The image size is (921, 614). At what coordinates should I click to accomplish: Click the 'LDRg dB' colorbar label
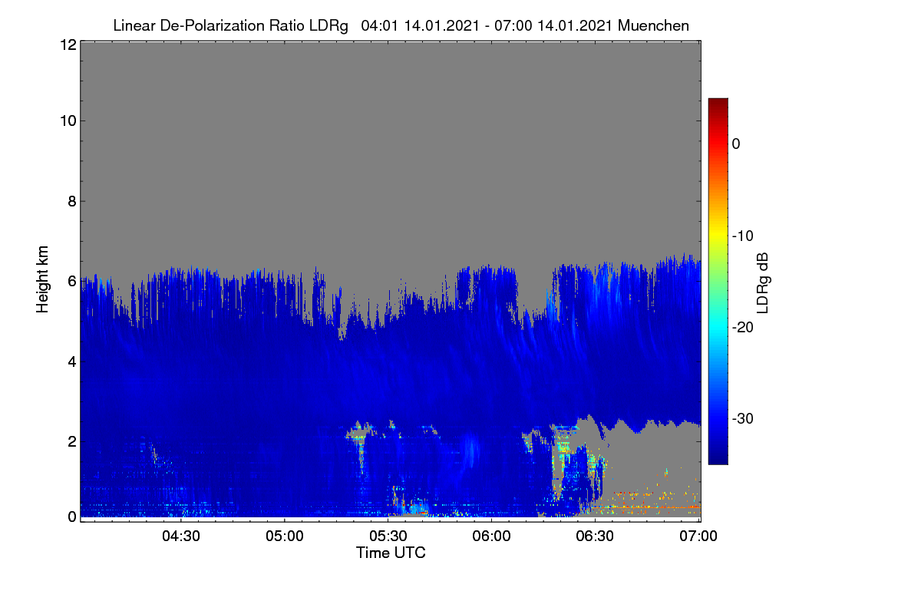[763, 282]
